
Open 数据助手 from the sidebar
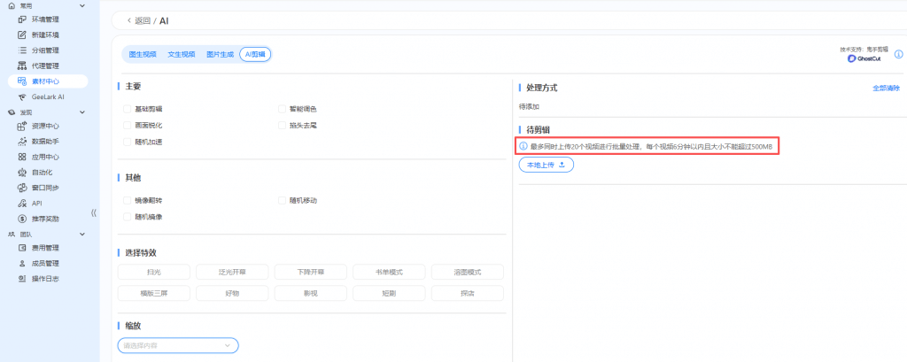44,141
